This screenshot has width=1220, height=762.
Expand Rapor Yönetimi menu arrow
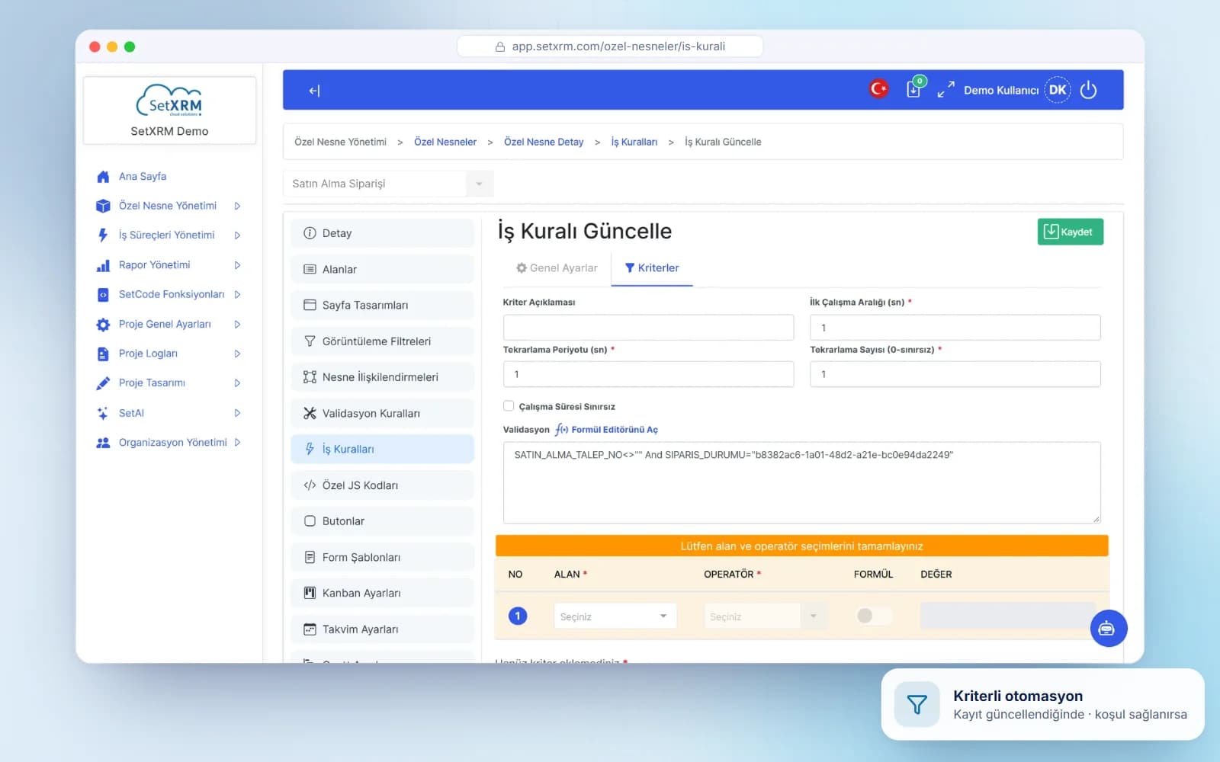[x=237, y=265]
